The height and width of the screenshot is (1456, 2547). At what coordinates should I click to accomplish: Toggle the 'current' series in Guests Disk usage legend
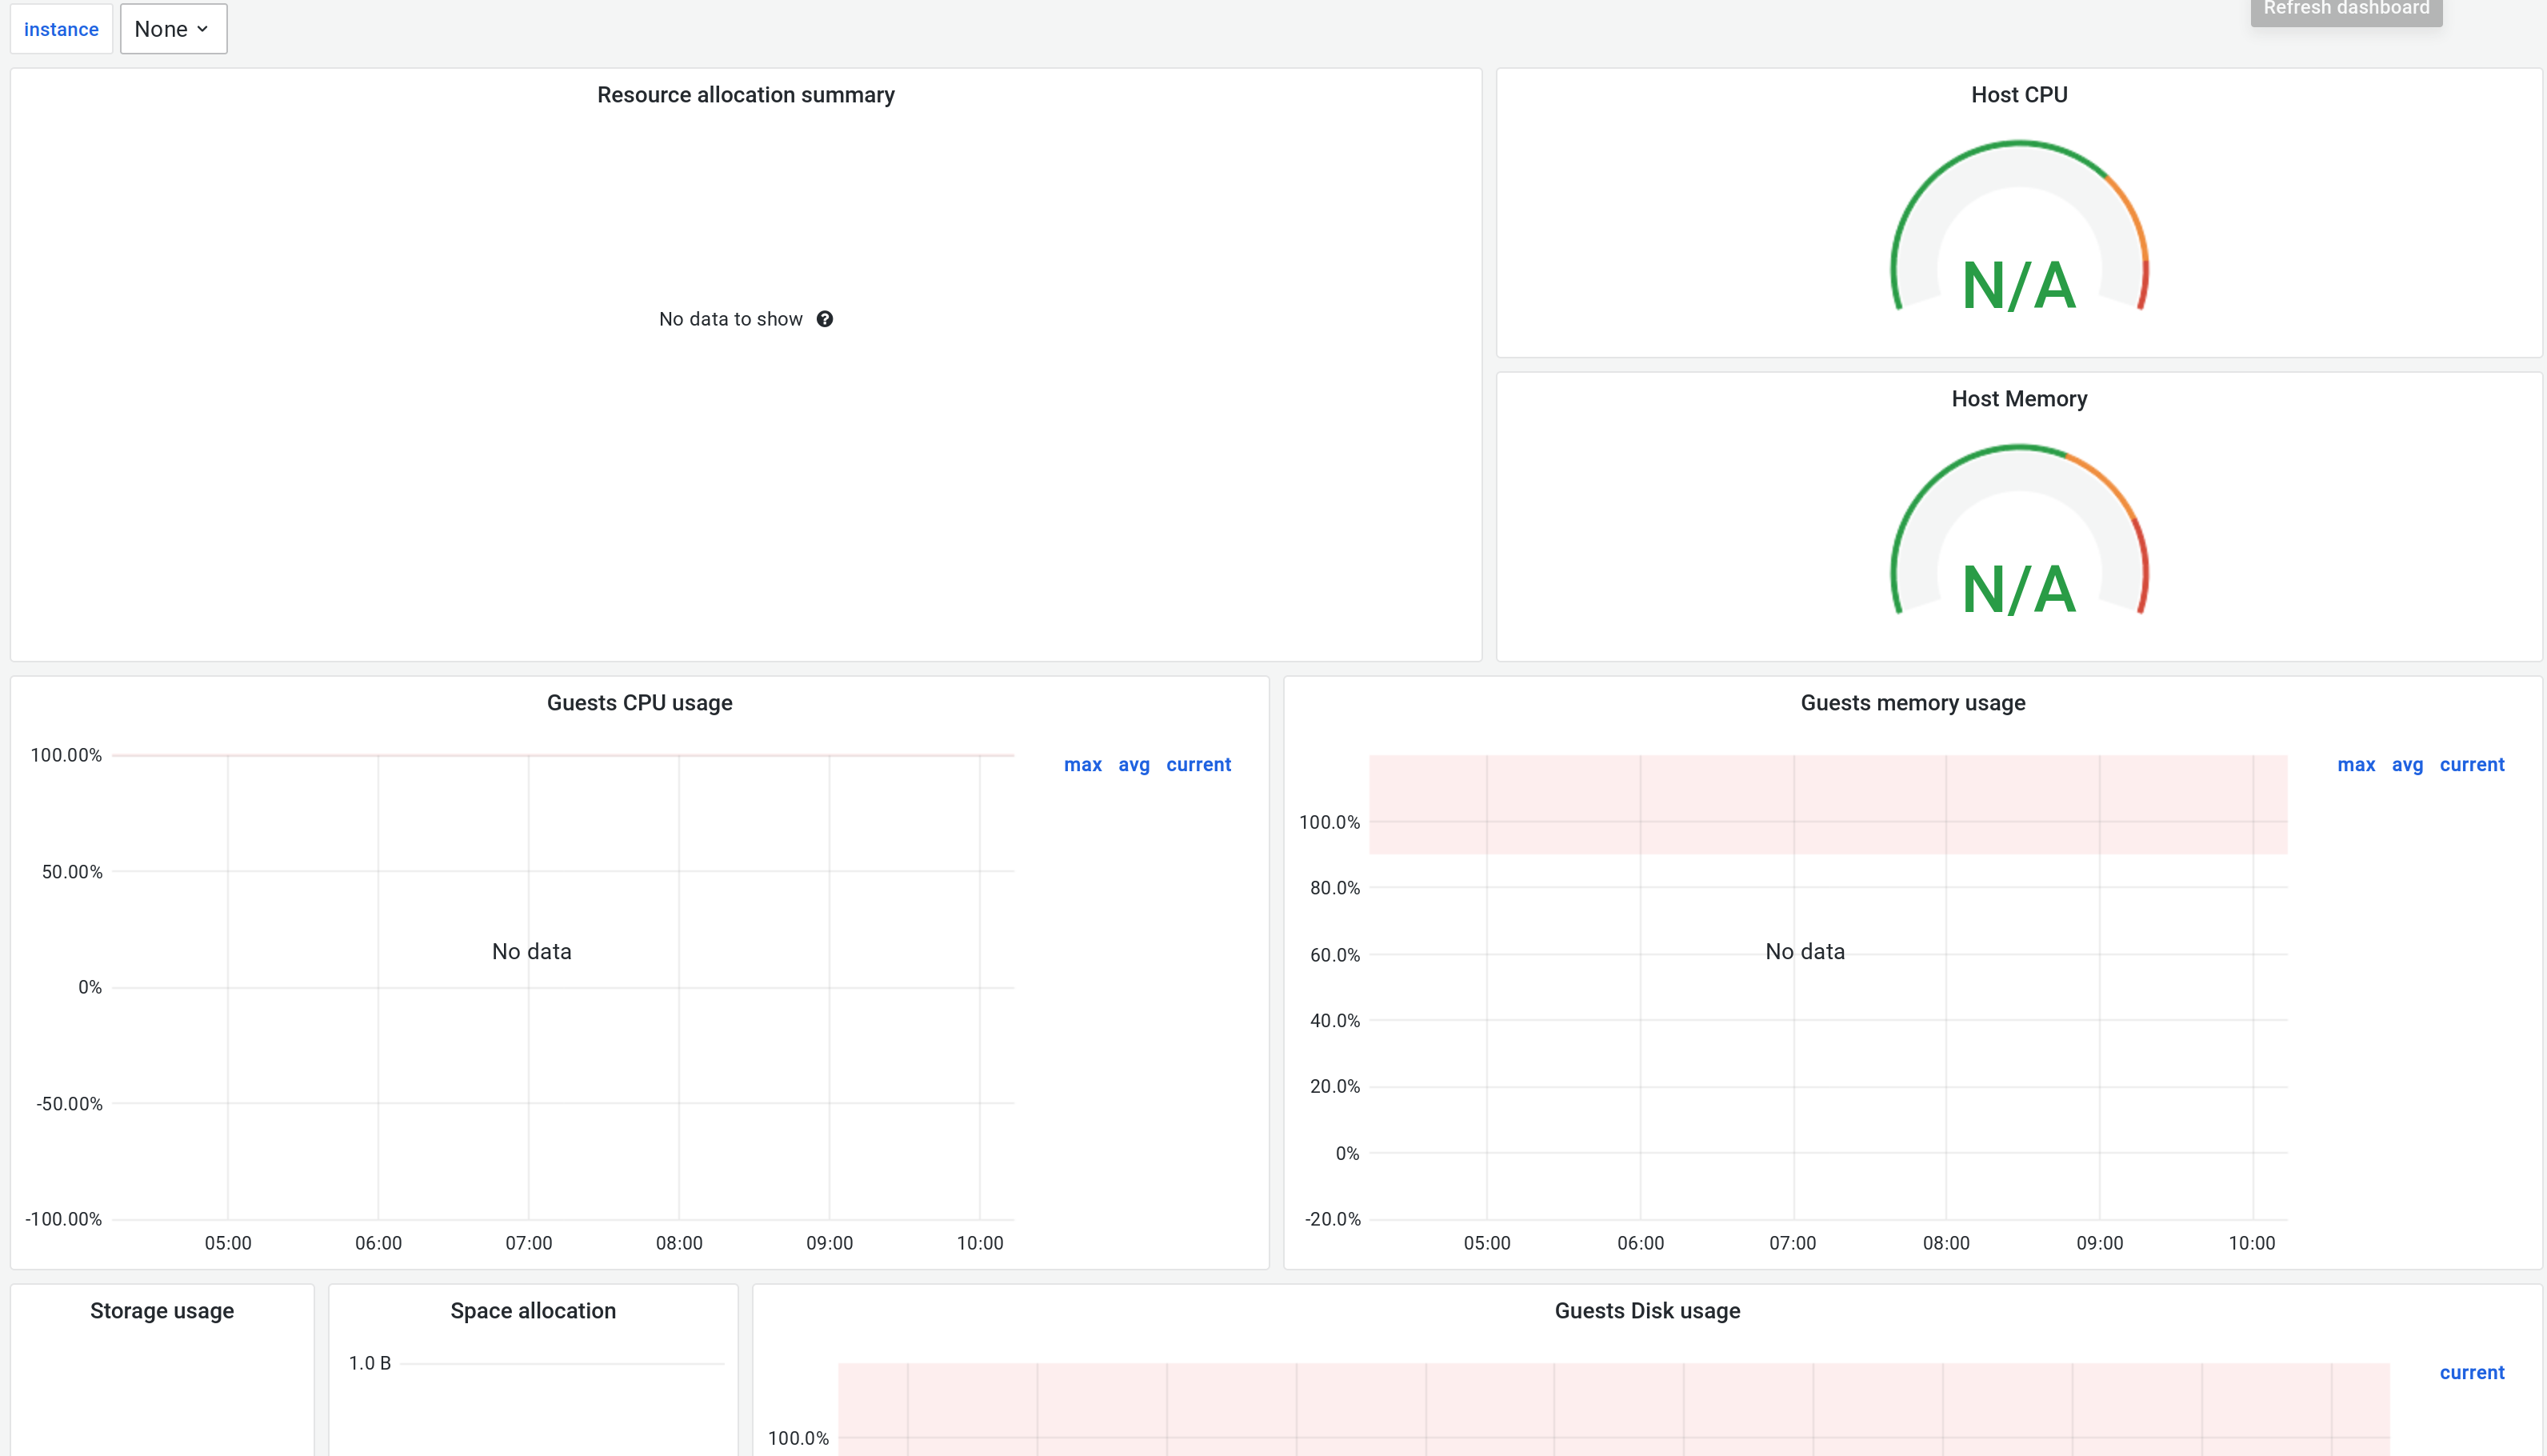click(x=2472, y=1372)
